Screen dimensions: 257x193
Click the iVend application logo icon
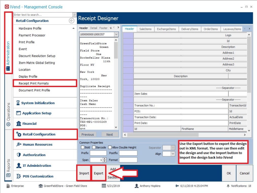coord(7,7)
